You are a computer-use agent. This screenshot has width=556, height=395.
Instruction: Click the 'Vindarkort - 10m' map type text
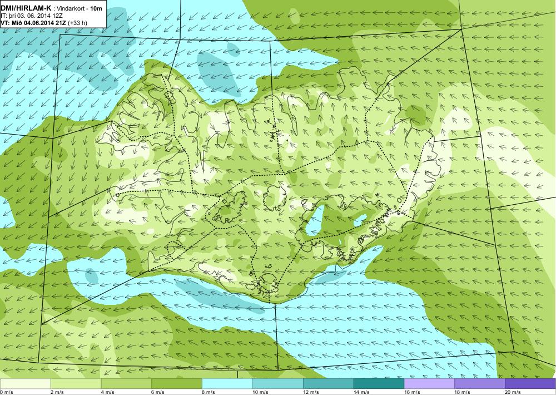point(80,8)
